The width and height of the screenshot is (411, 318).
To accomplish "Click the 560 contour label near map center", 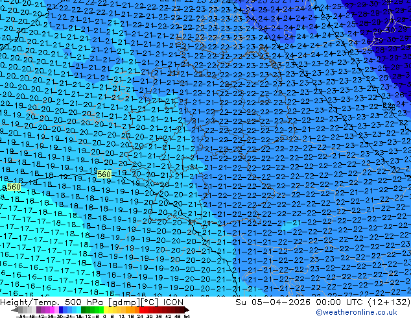I will (104, 174).
